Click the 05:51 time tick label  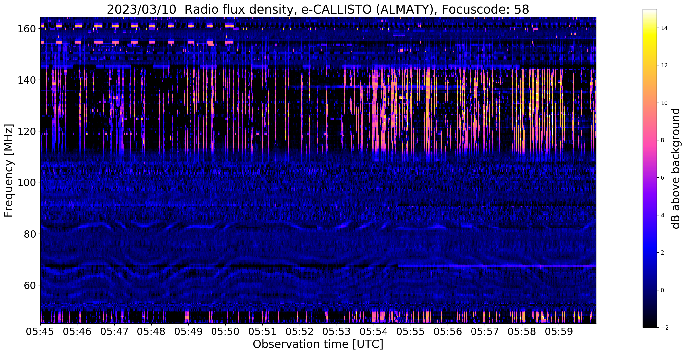[x=263, y=331]
